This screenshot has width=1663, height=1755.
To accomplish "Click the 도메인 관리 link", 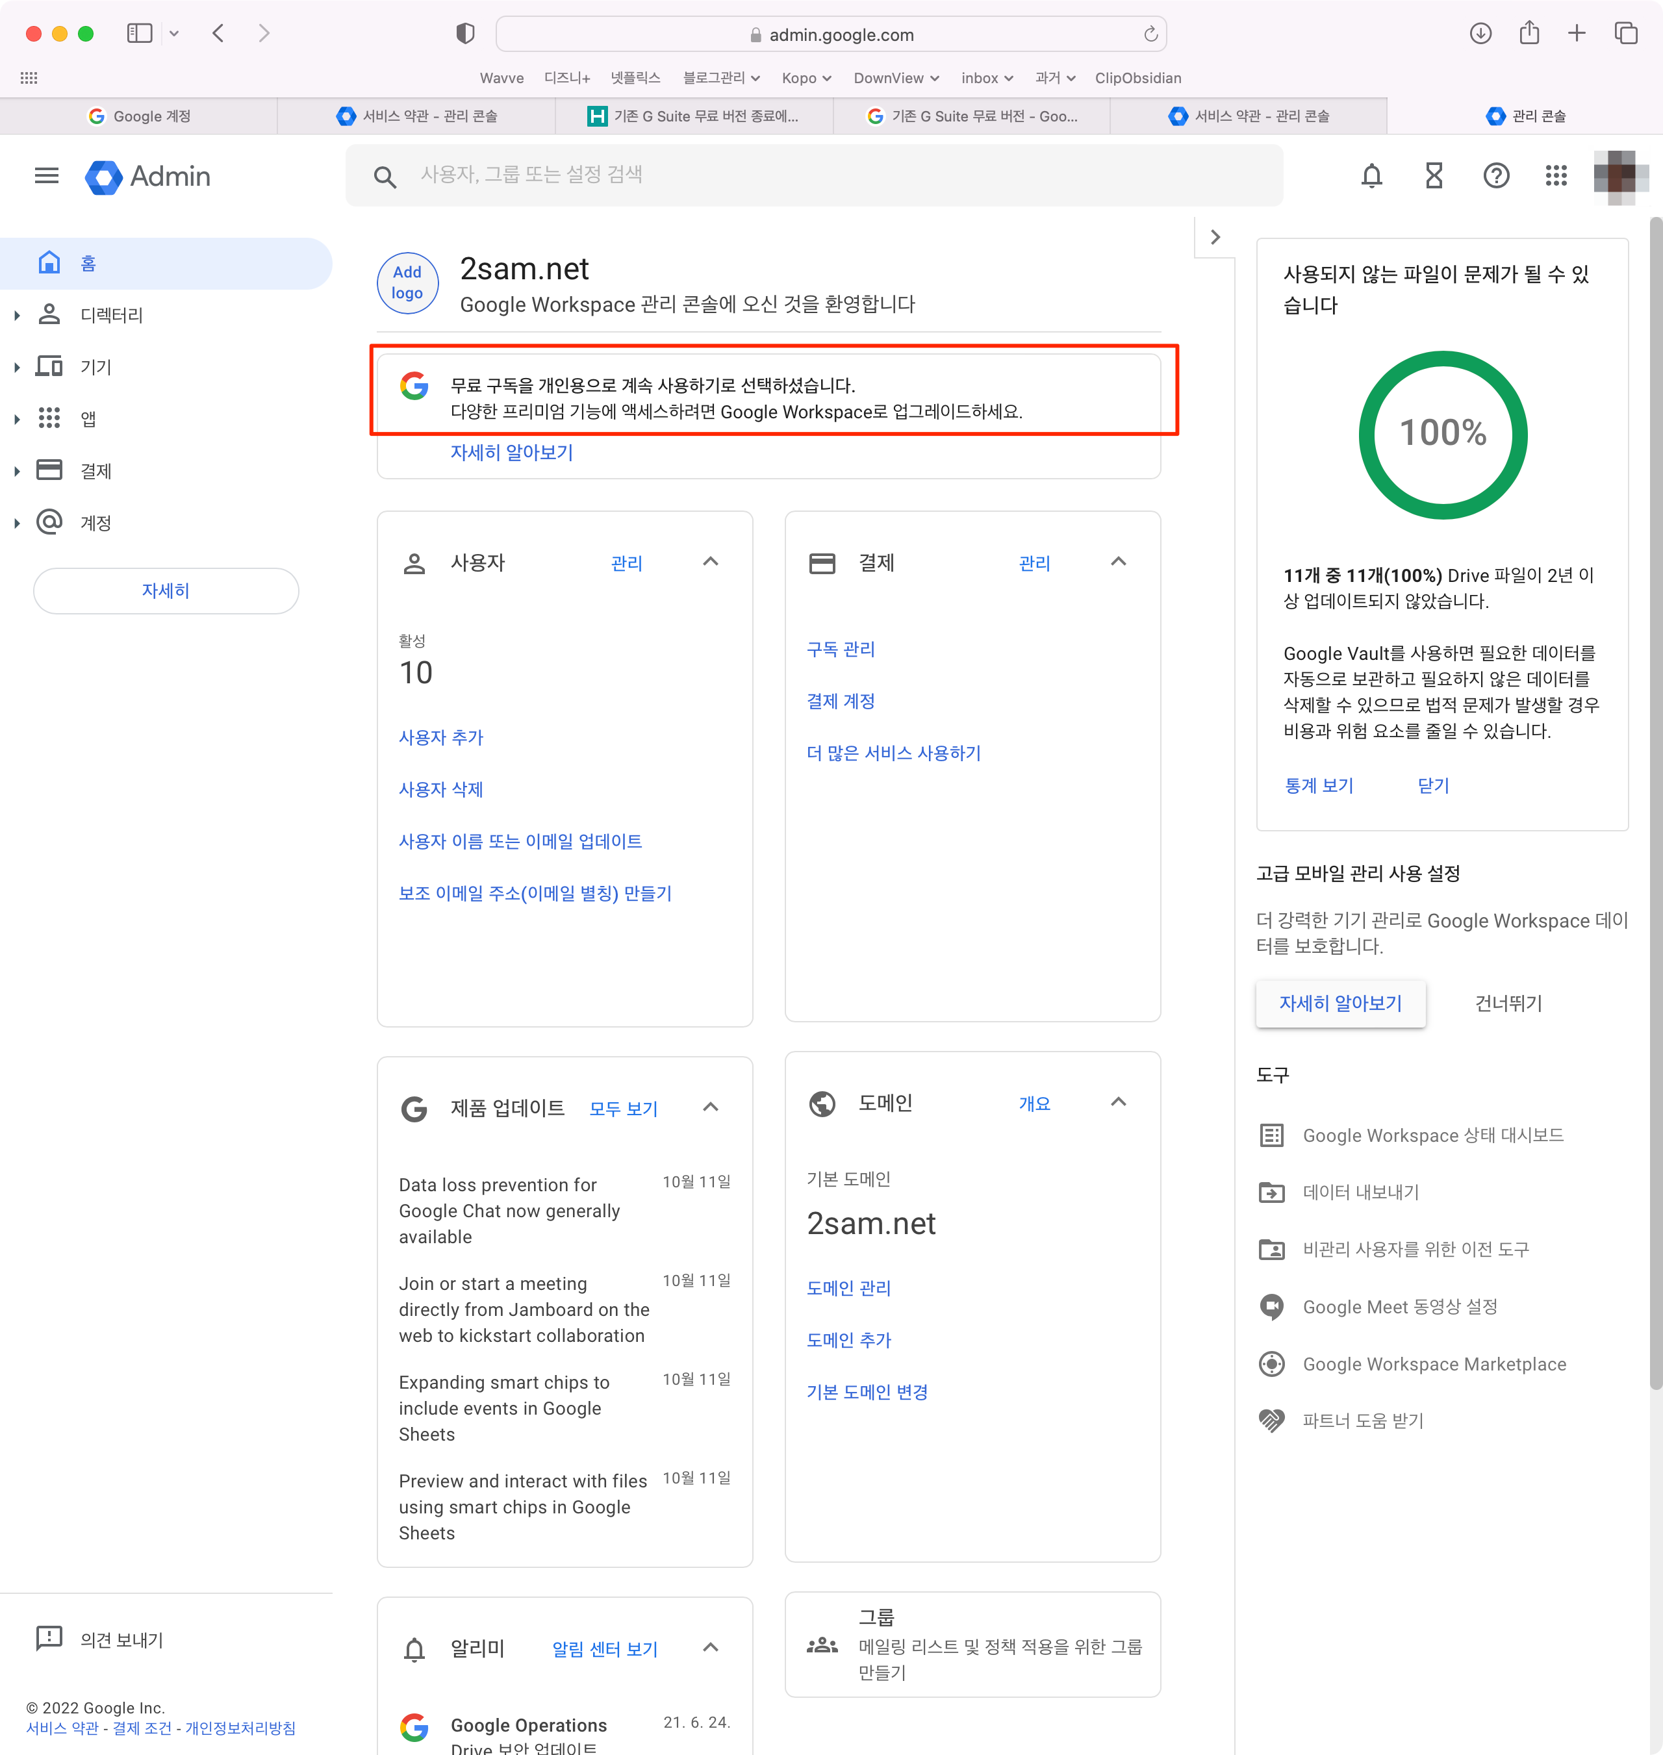I will pos(848,1288).
